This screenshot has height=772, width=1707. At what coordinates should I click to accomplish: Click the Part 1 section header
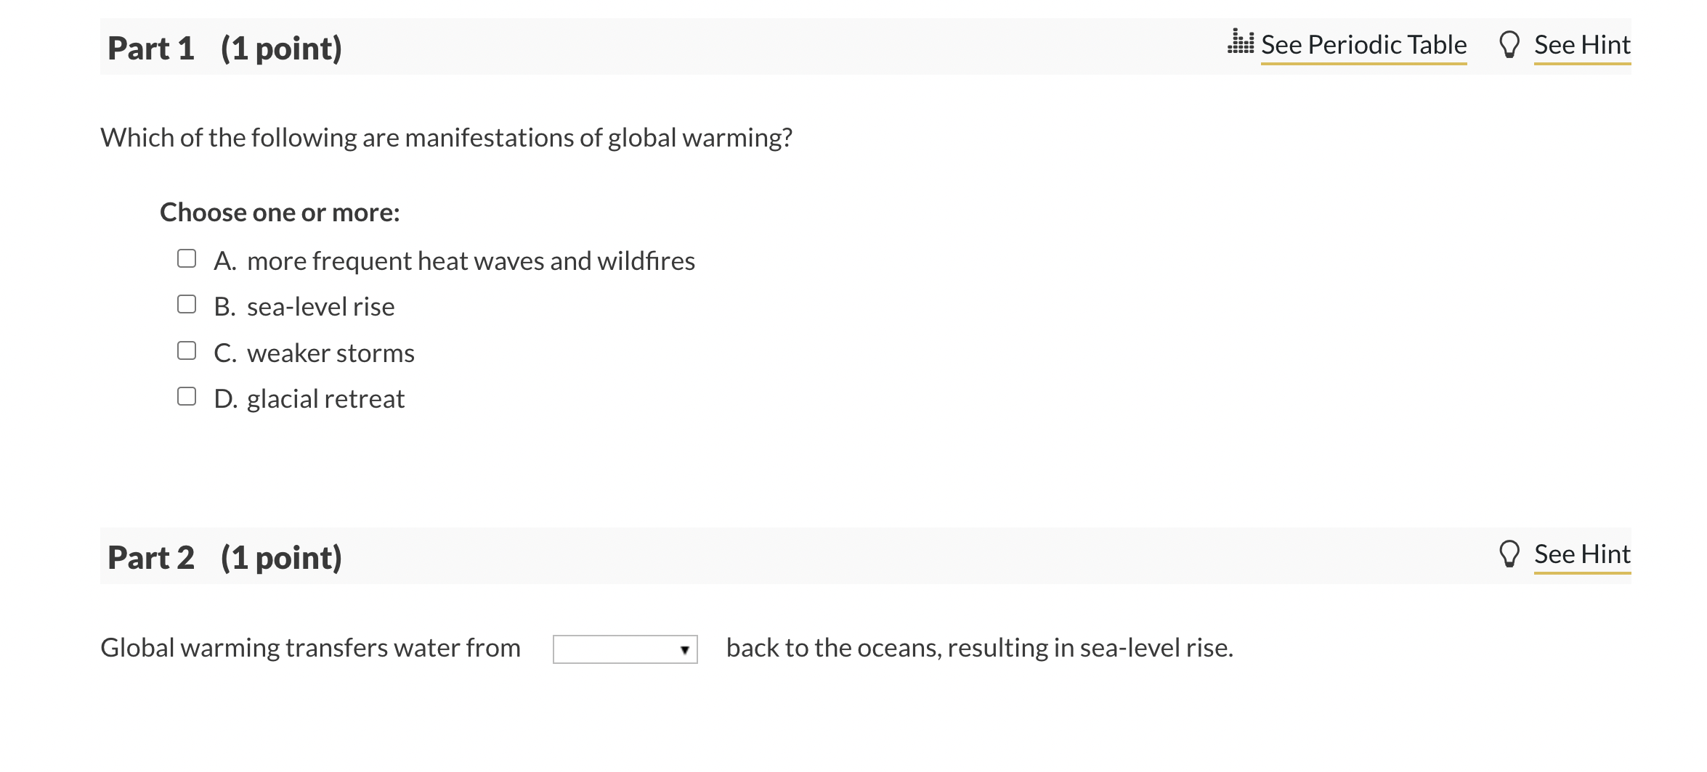(x=219, y=48)
